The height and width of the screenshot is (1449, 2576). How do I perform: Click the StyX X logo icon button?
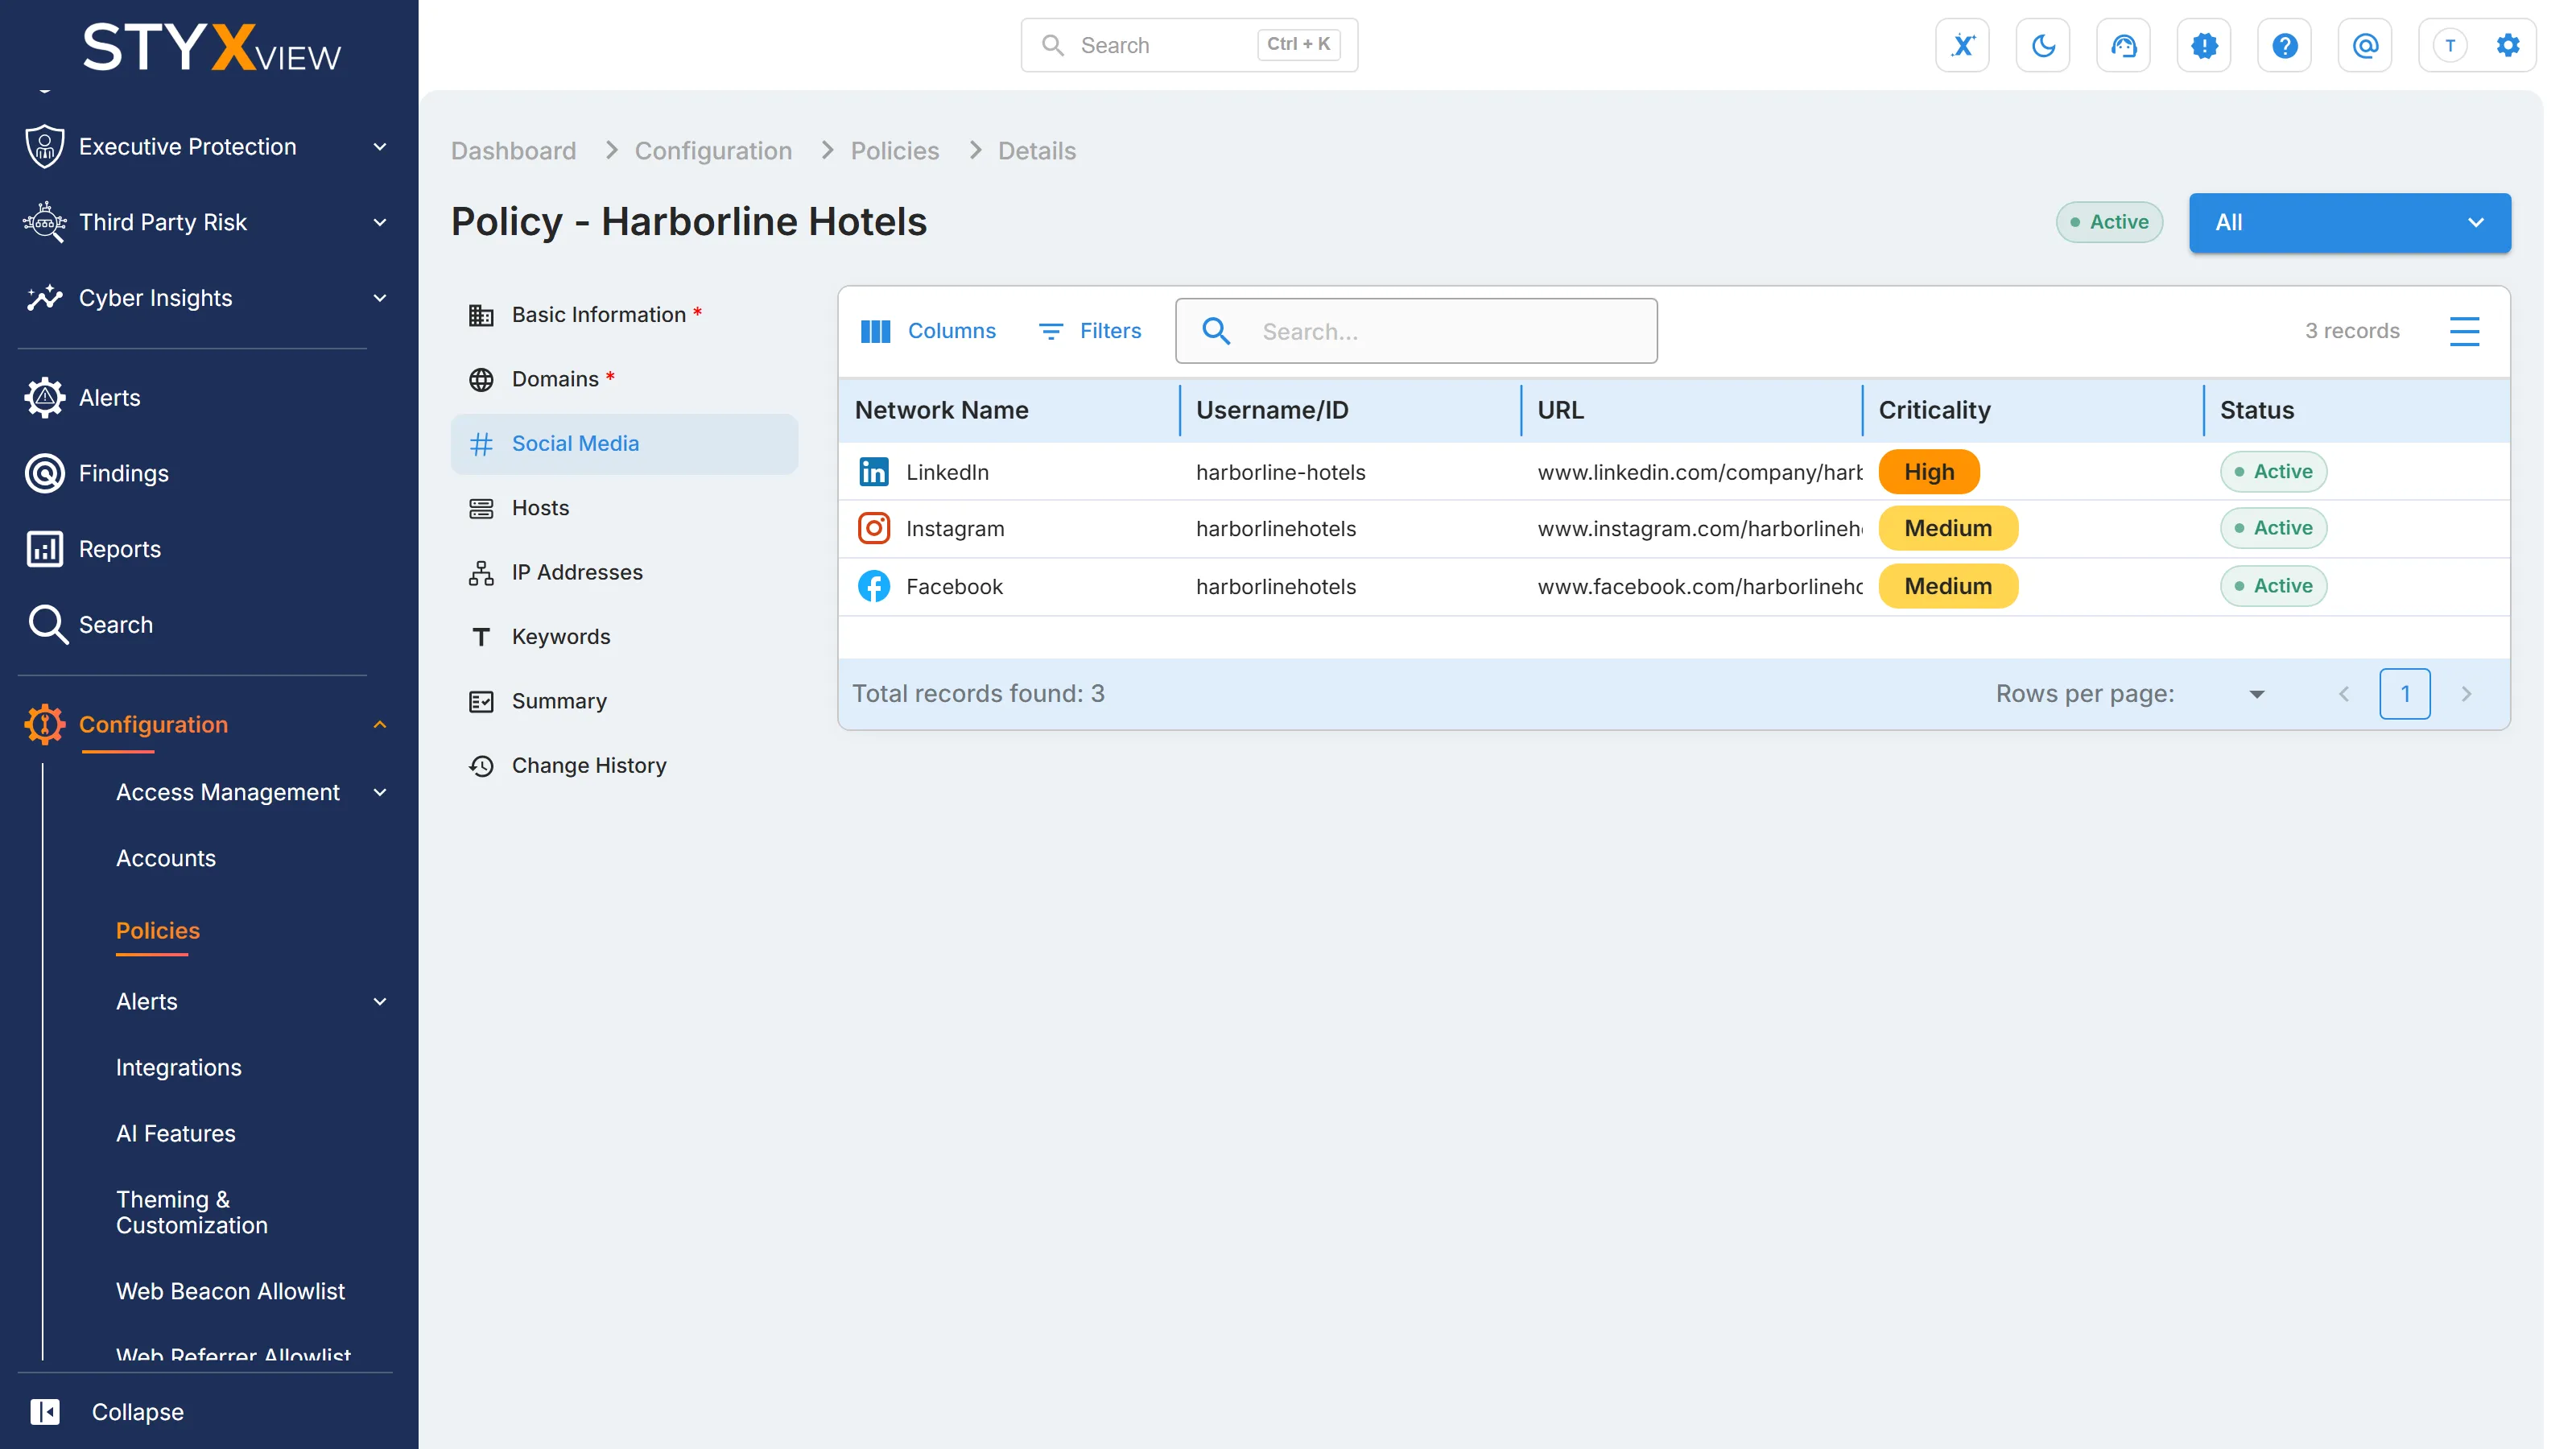point(1962,45)
